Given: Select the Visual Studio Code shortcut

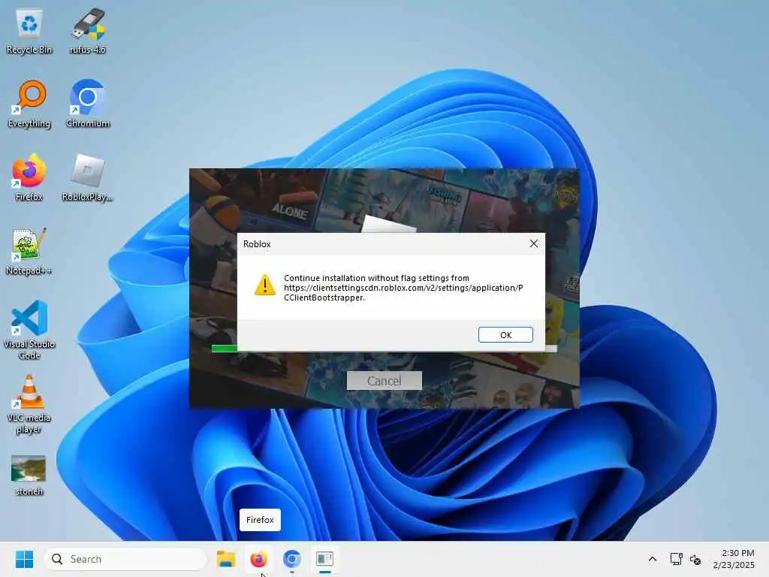Looking at the screenshot, I should click(29, 331).
